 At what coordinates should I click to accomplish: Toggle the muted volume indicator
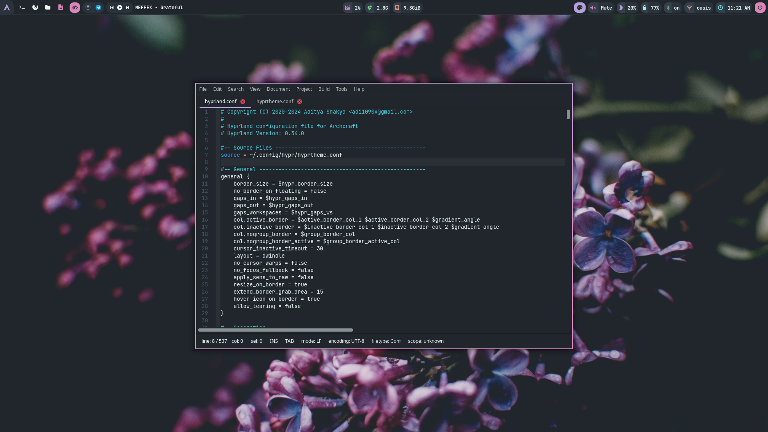point(601,8)
